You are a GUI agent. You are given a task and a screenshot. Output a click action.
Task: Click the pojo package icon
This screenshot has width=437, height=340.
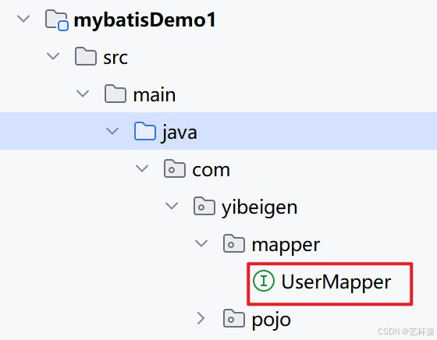[234, 318]
